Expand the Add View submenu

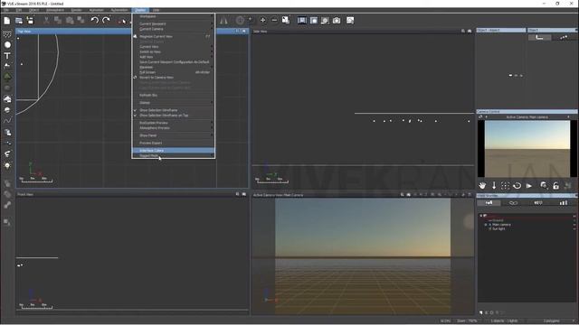pyautogui.click(x=173, y=57)
